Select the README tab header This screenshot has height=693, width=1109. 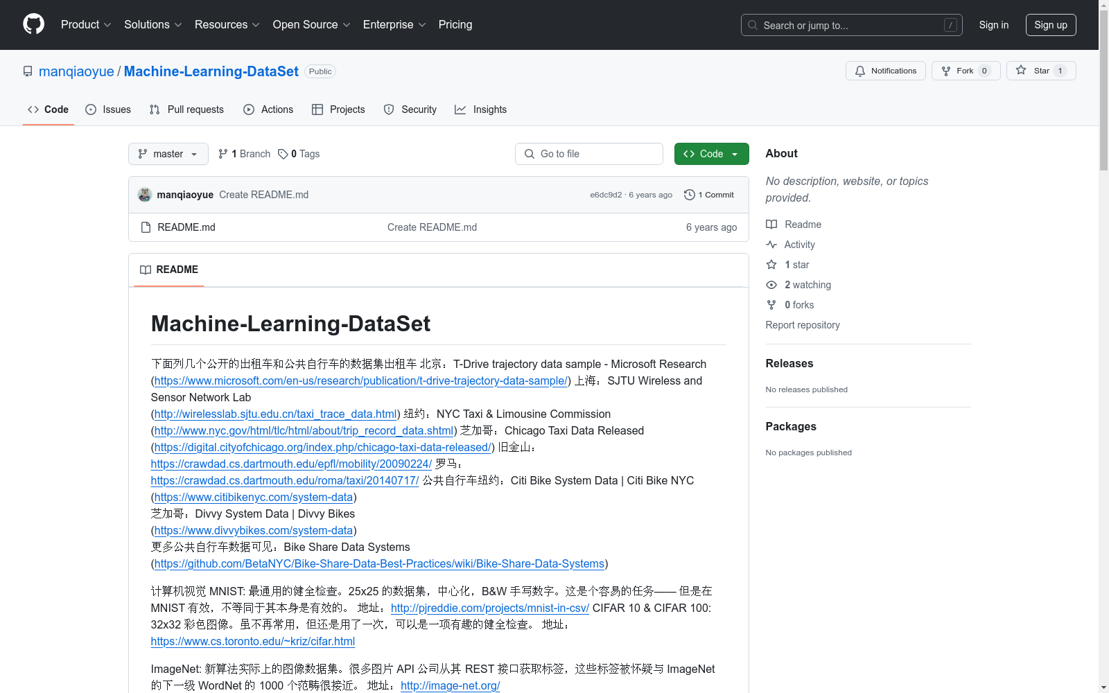coord(169,270)
